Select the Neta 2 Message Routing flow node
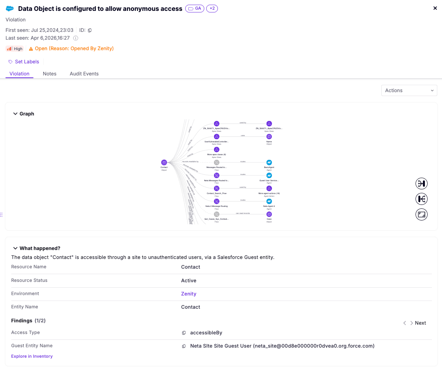Screen dimensions: 442x369 point(216,201)
